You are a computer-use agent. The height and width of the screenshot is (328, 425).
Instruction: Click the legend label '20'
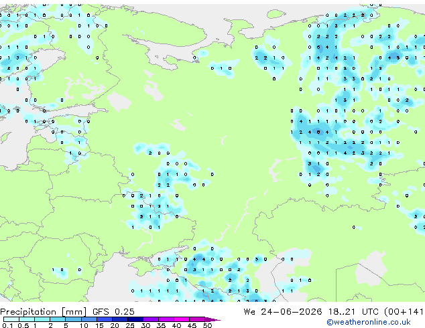[115, 325]
